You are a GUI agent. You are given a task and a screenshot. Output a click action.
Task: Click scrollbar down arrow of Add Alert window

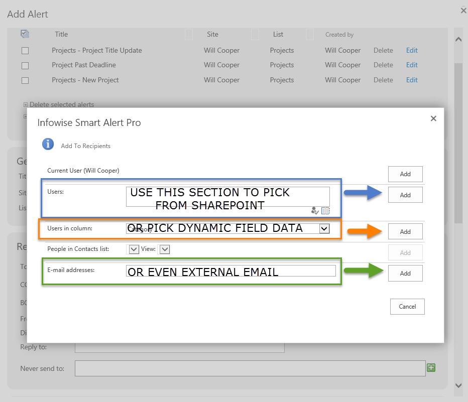tap(458, 385)
